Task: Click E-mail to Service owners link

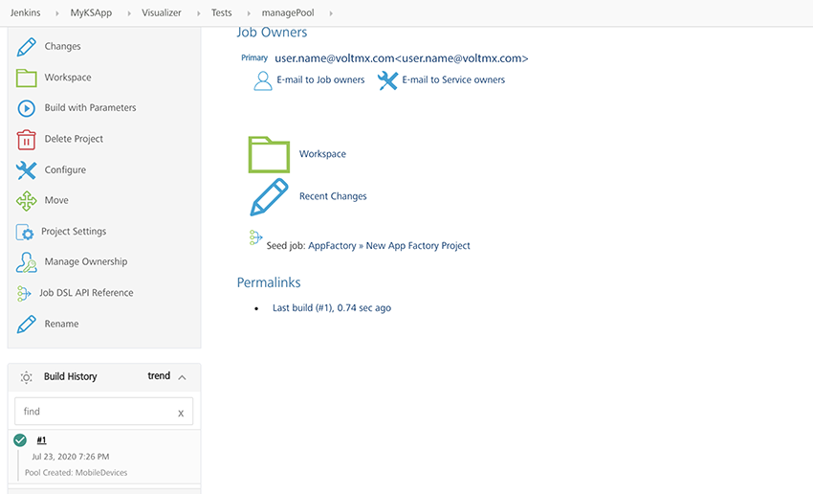Action: click(x=453, y=80)
